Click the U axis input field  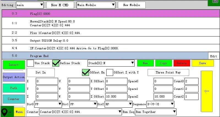[x=79, y=81]
